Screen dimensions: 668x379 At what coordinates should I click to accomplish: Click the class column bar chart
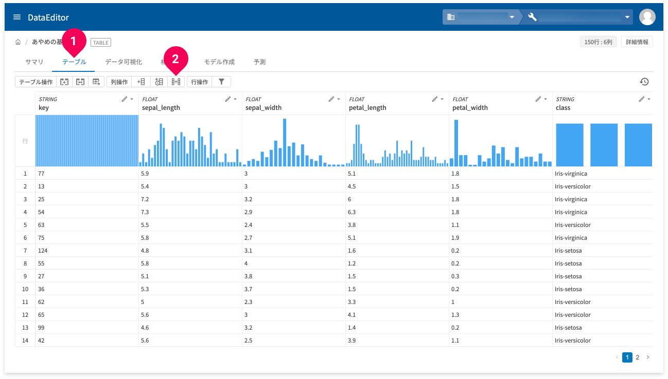tap(603, 141)
